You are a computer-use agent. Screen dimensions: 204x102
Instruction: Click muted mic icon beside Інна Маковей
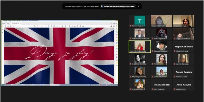tap(152, 90)
